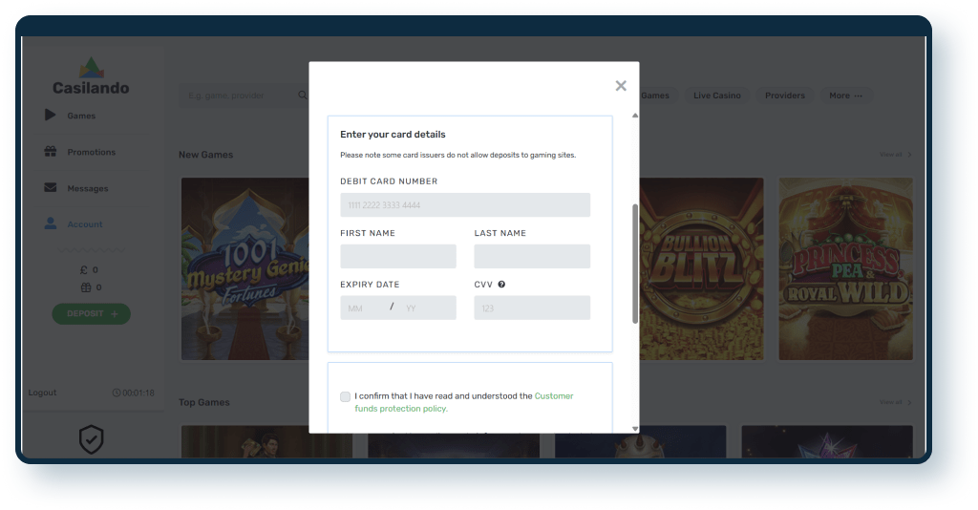The image size is (978, 510).
Task: Click the modal vertical scrollbar thumb
Action: click(x=635, y=263)
